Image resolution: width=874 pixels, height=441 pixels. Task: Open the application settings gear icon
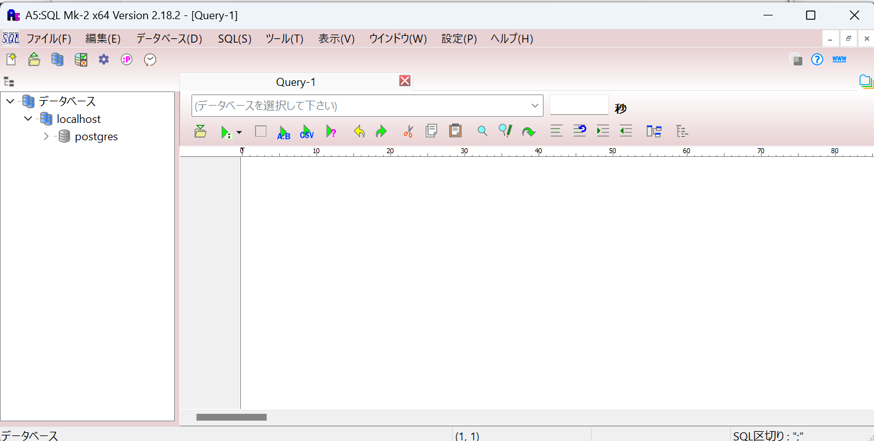(x=103, y=59)
